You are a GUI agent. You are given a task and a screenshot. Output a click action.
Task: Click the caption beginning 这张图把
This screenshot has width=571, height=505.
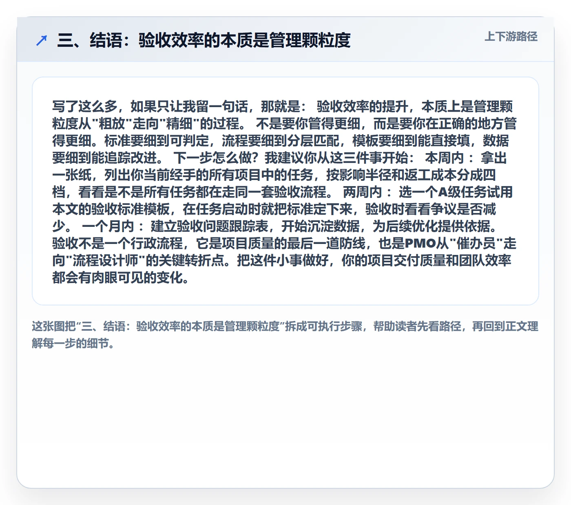[285, 335]
